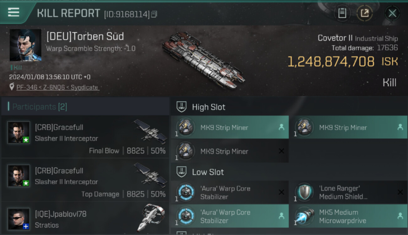The width and height of the screenshot is (408, 235).
Task: Close the kill report panel
Action: tap(392, 13)
